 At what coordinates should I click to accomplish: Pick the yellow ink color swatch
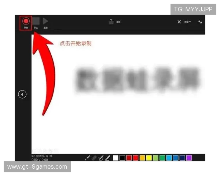149,158
